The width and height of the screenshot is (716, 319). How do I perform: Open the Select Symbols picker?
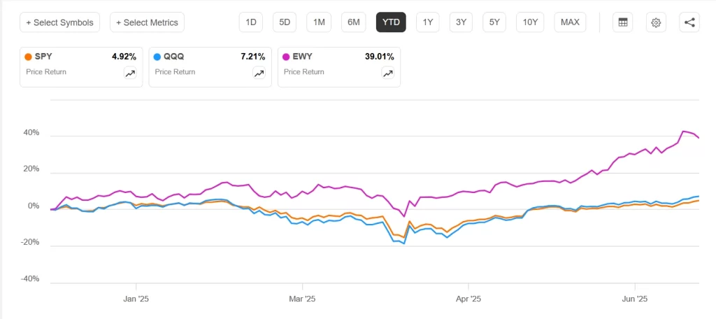pos(59,22)
